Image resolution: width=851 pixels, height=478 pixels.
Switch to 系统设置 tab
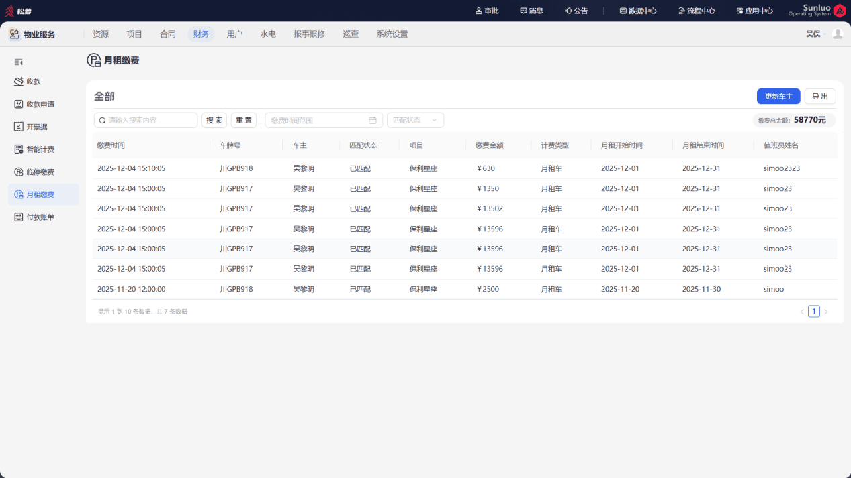coord(392,34)
